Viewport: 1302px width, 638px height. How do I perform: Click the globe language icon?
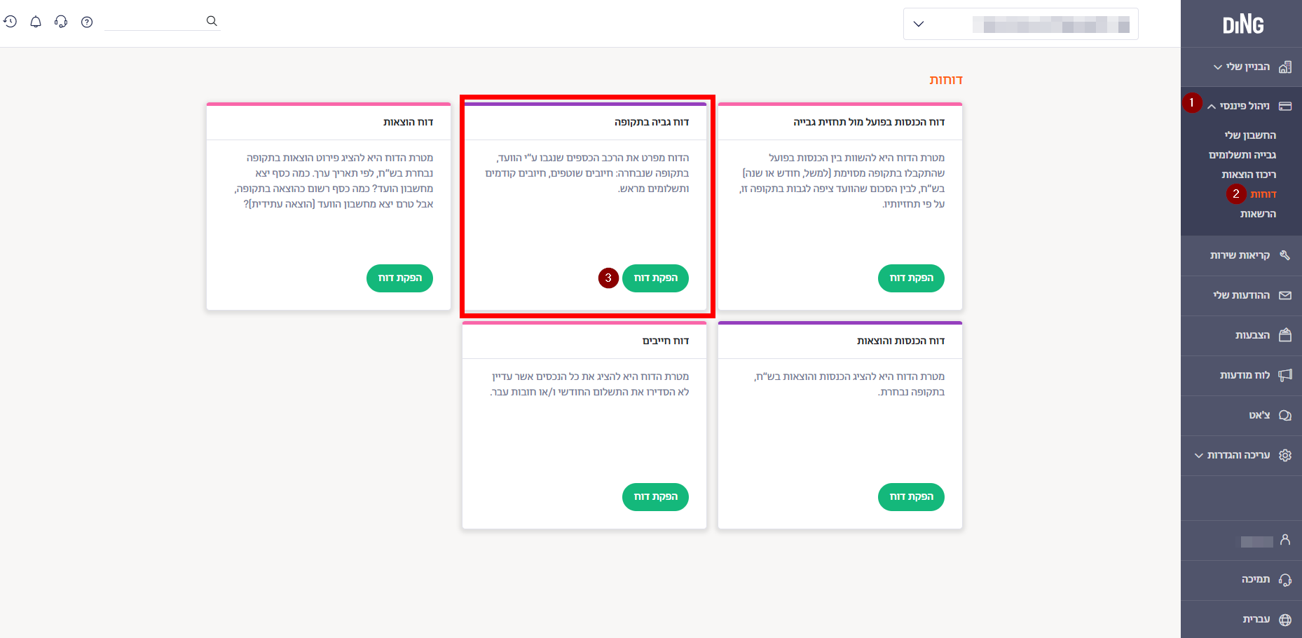point(1284,620)
